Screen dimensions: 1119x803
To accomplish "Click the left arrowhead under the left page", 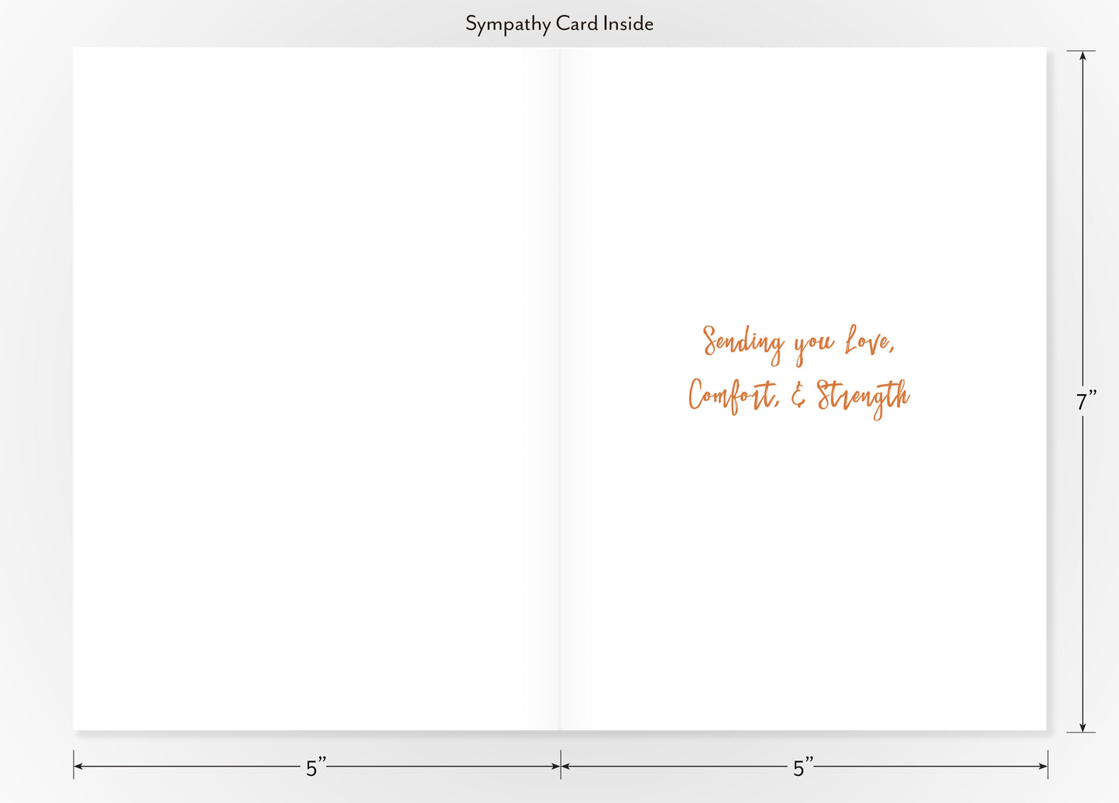I will pyautogui.click(x=77, y=765).
